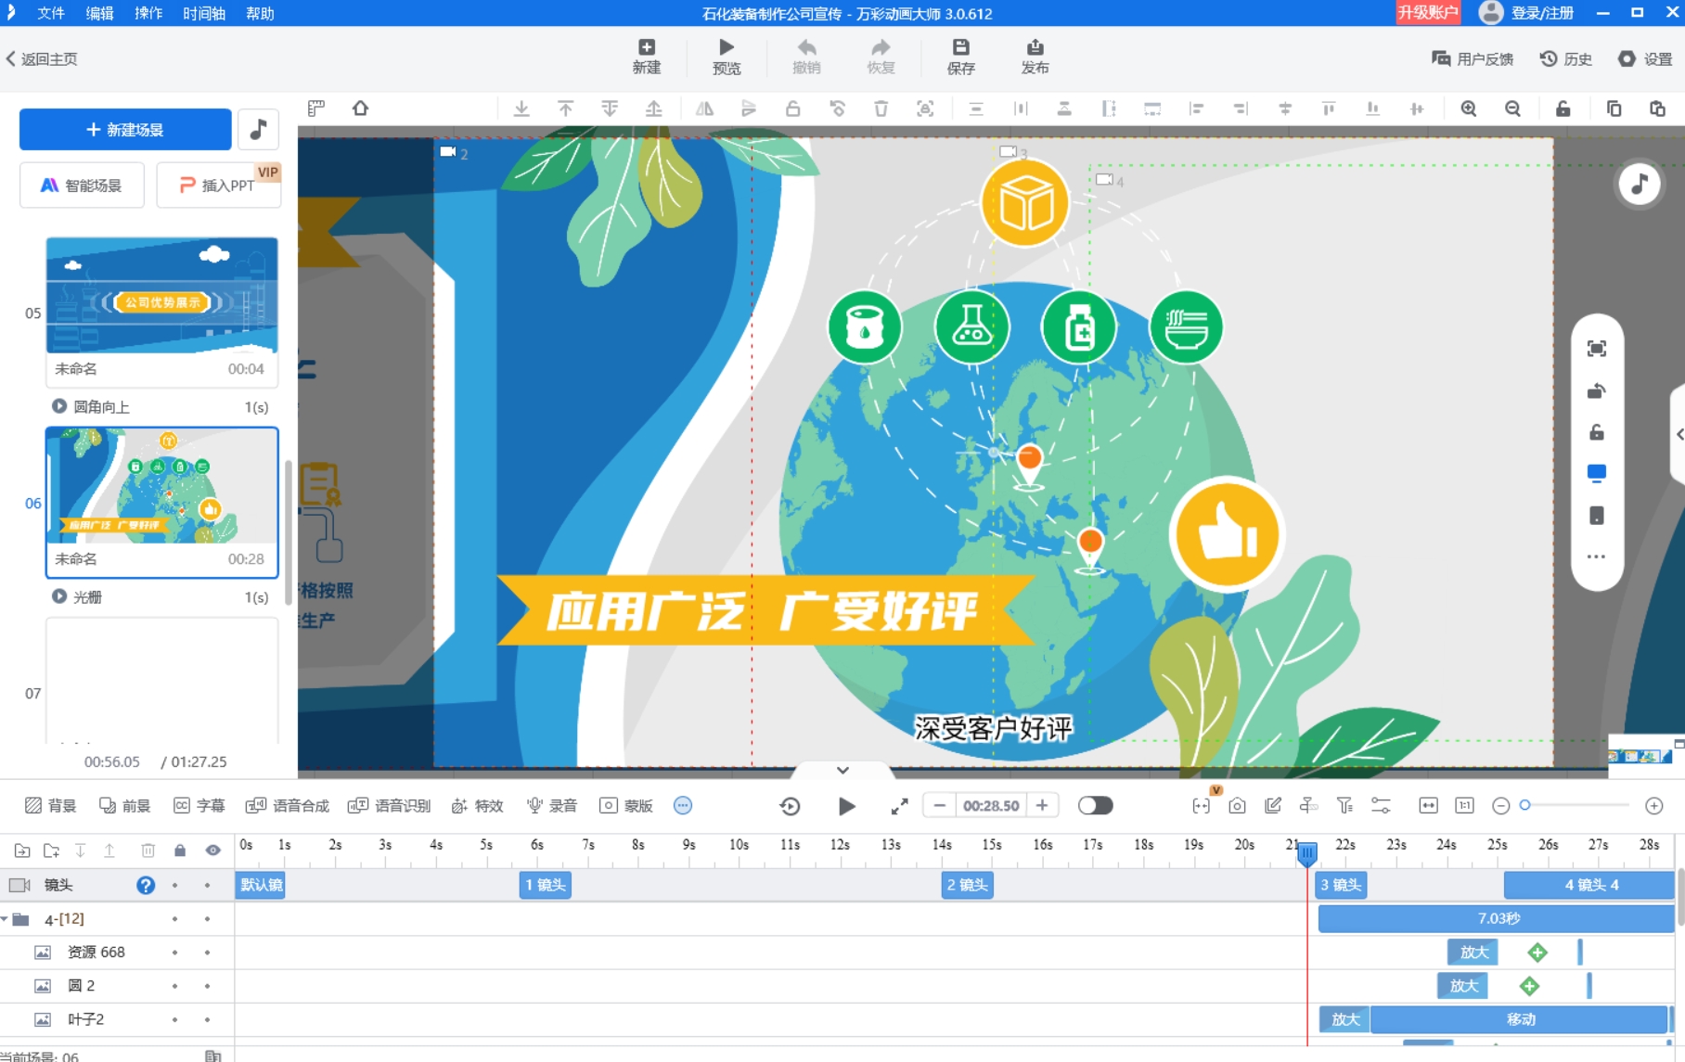This screenshot has height=1062, width=1685.
Task: Click the delete trash icon in canvas toolbar
Action: [x=881, y=109]
